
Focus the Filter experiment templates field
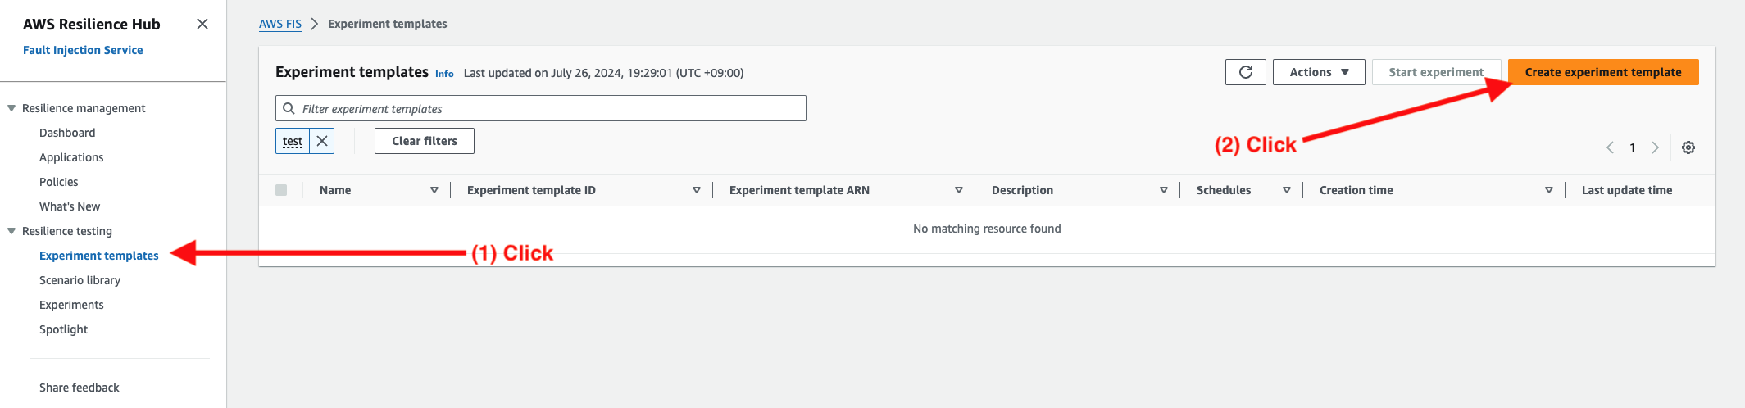point(541,108)
